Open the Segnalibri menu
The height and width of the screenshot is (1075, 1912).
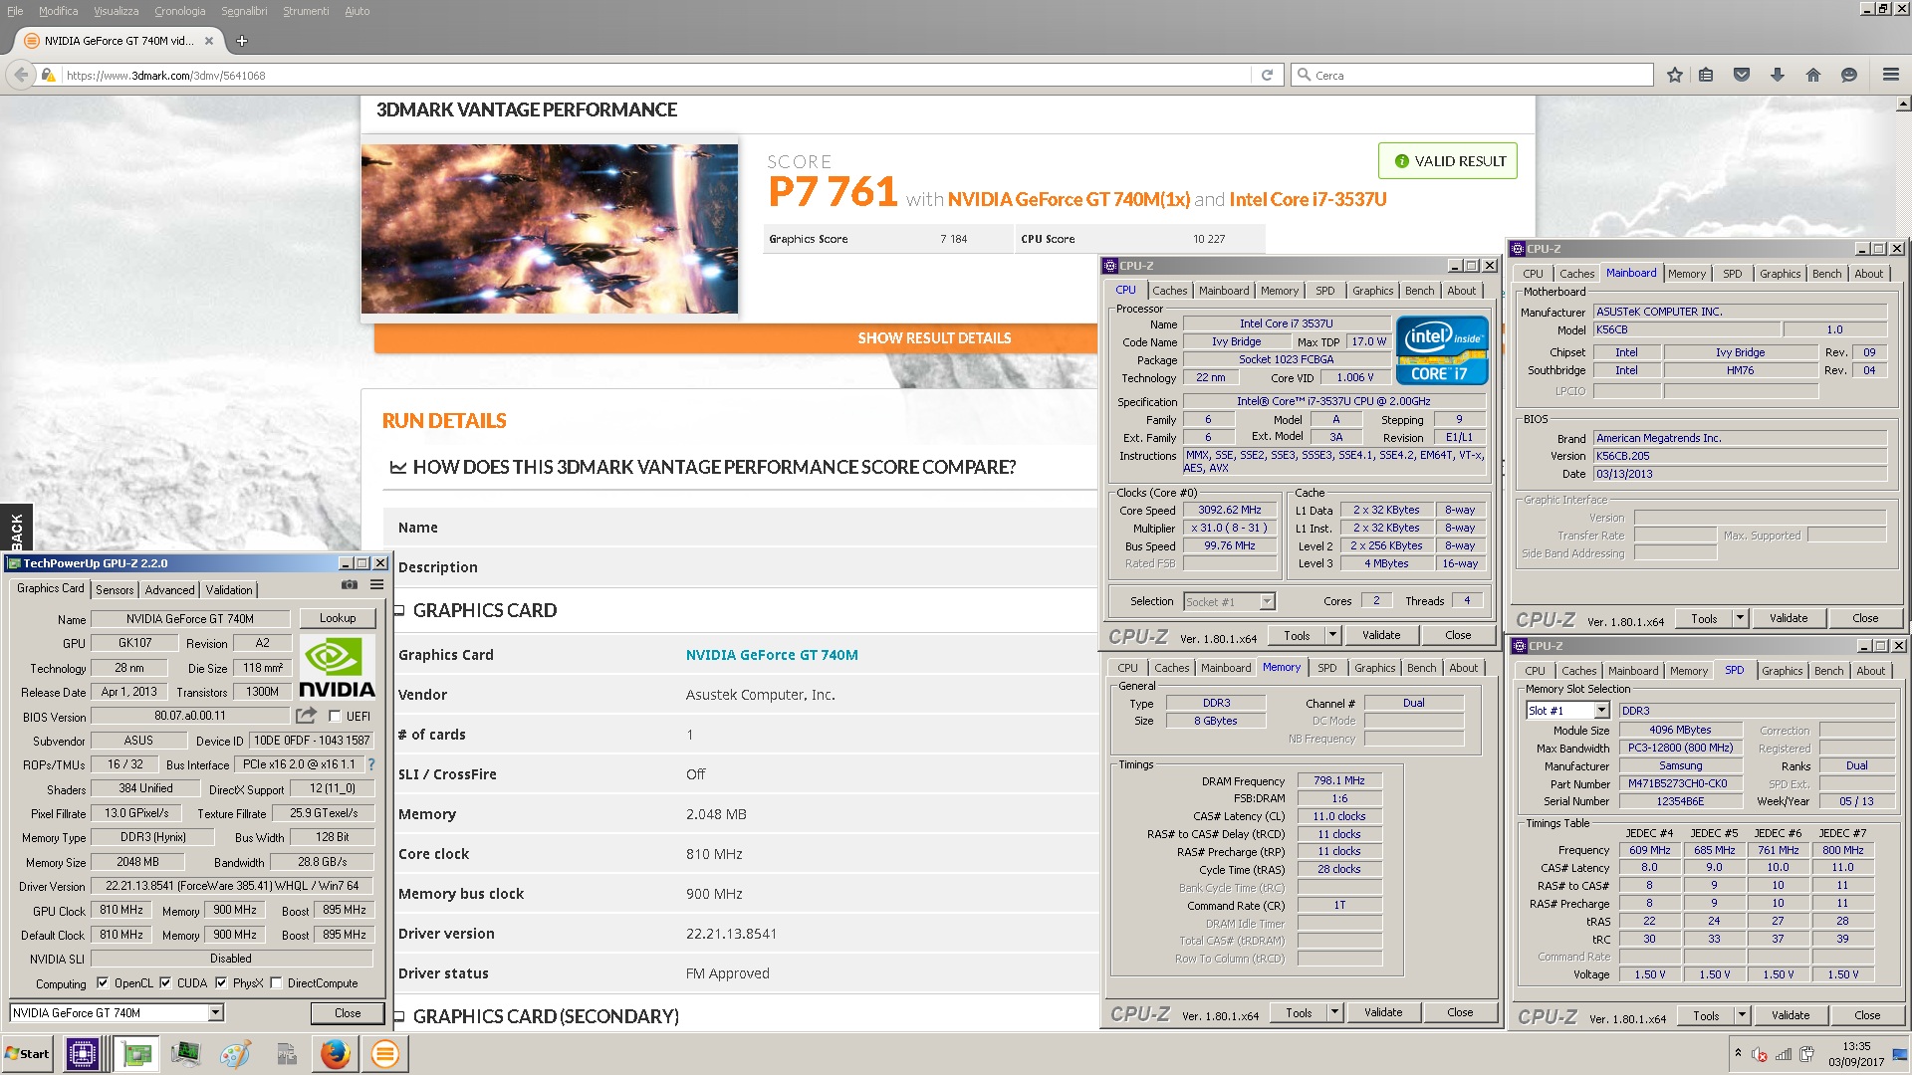click(244, 11)
